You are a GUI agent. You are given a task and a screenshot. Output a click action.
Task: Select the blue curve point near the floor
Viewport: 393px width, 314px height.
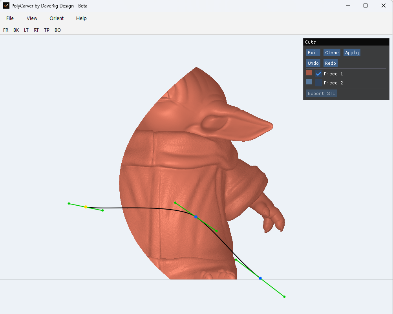click(260, 278)
